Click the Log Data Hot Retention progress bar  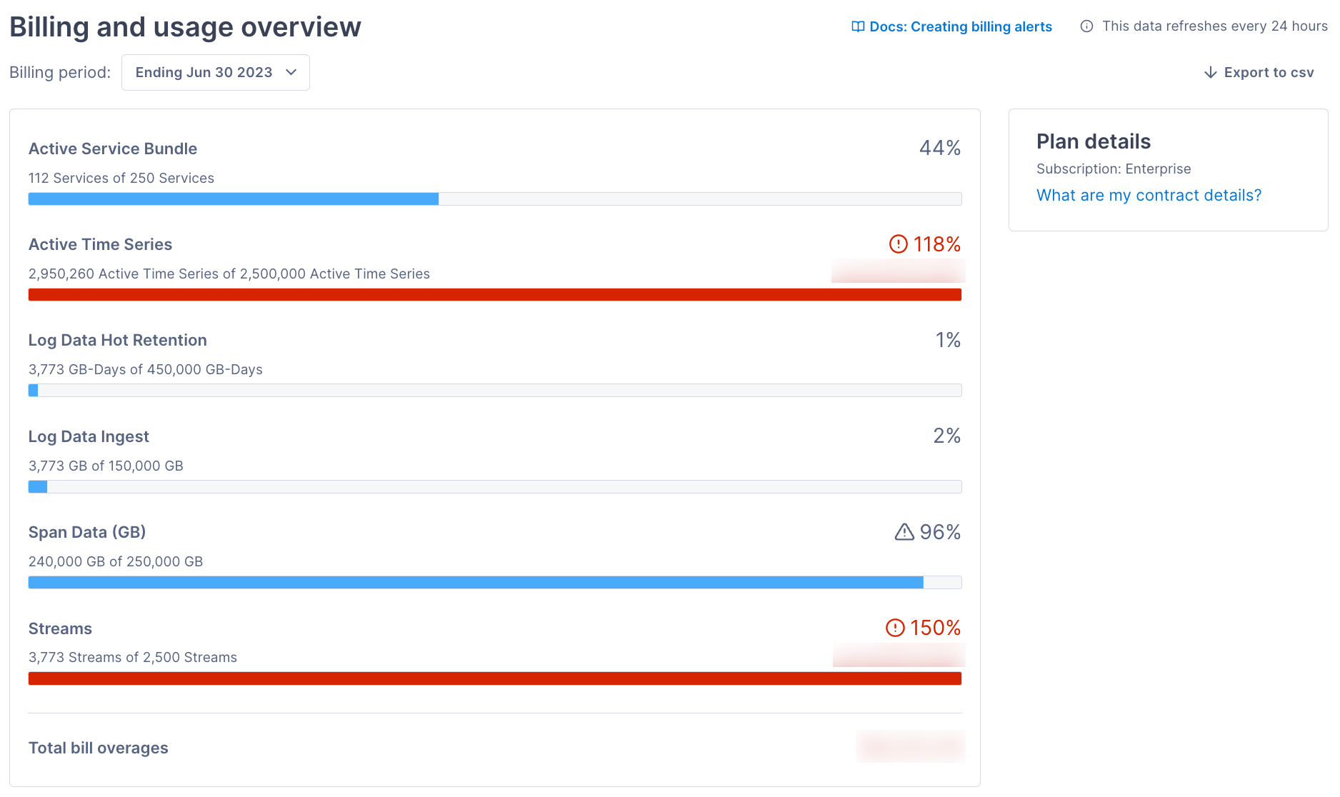494,391
